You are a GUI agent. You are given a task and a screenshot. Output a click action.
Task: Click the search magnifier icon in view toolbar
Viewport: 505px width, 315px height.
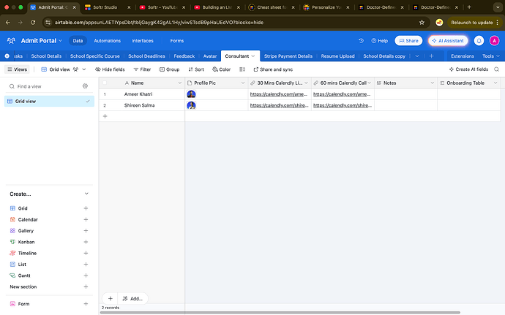497,69
